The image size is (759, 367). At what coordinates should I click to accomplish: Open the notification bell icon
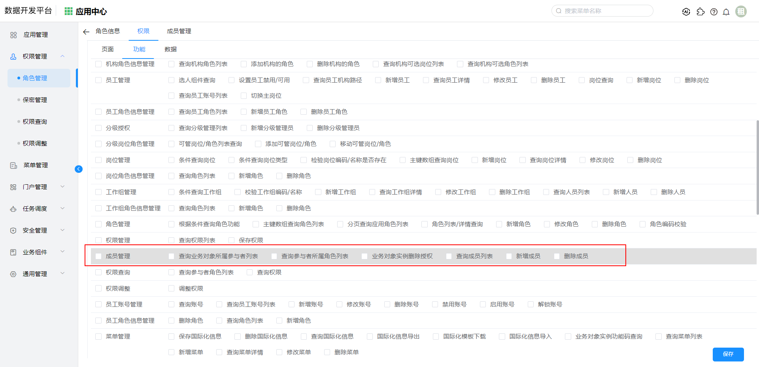(x=726, y=12)
